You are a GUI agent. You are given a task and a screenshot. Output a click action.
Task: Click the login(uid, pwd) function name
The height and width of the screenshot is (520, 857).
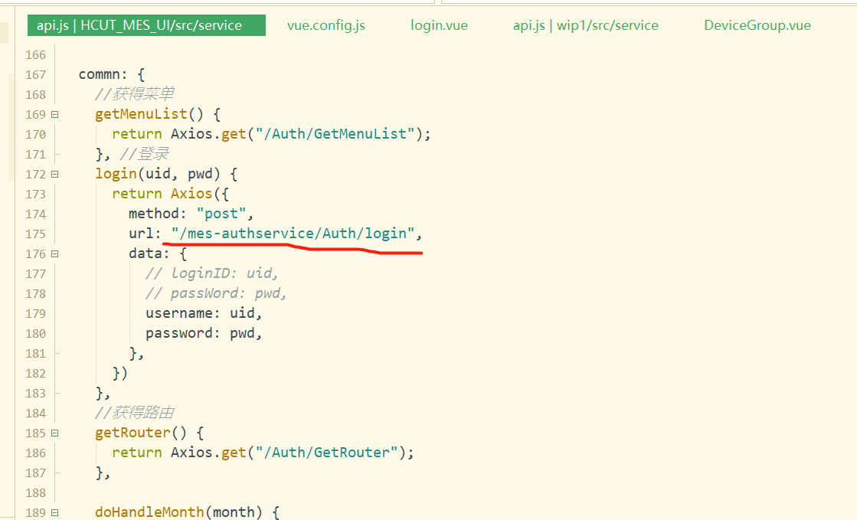pyautogui.click(x=116, y=174)
